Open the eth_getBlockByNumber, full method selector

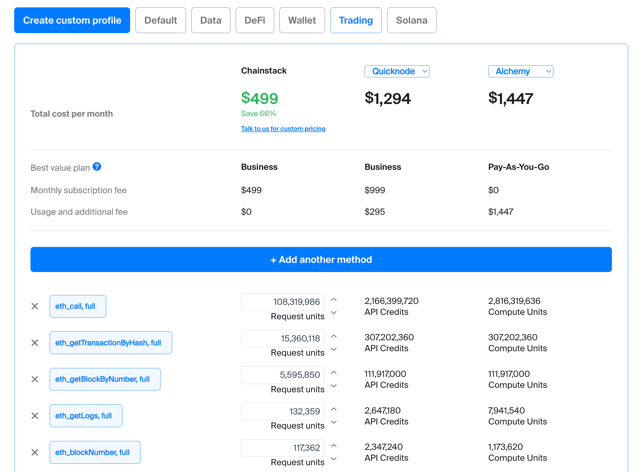click(105, 379)
